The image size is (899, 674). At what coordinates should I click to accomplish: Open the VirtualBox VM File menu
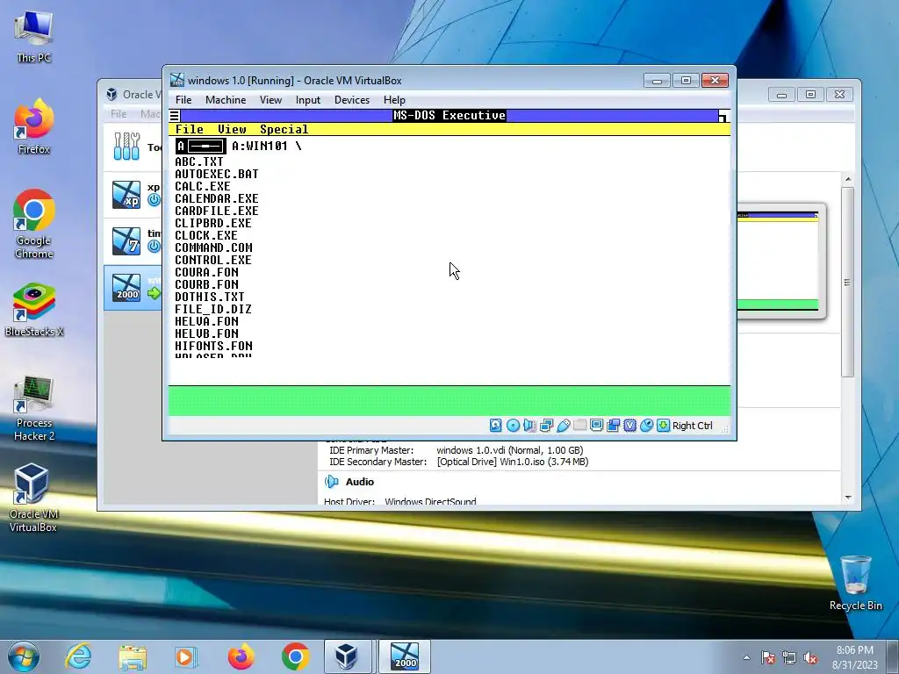point(183,100)
